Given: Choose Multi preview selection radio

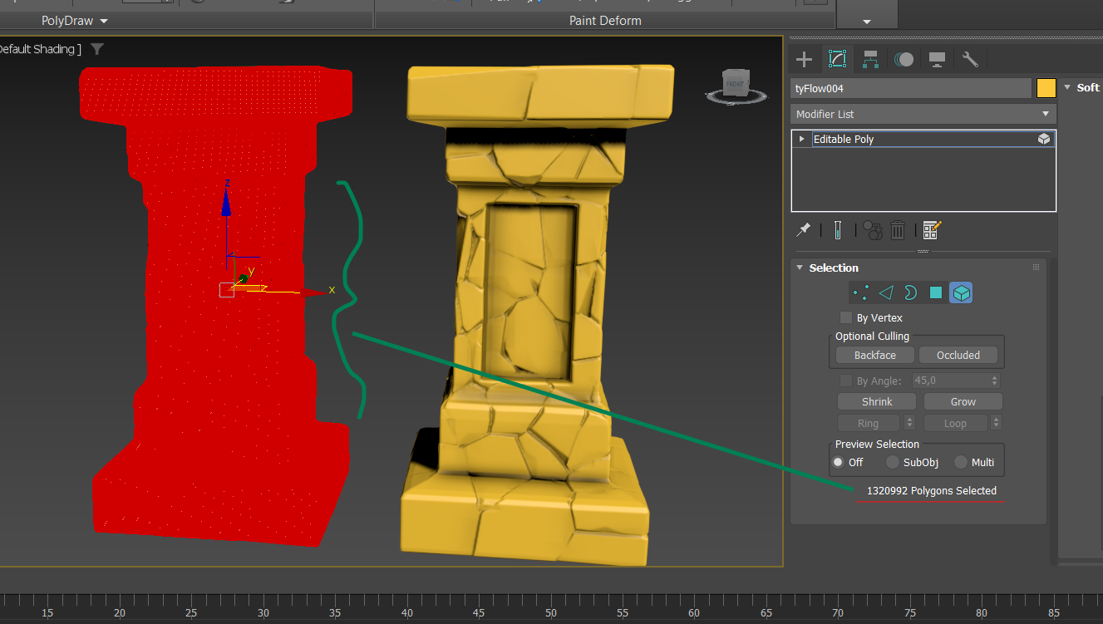Looking at the screenshot, I should [x=961, y=462].
